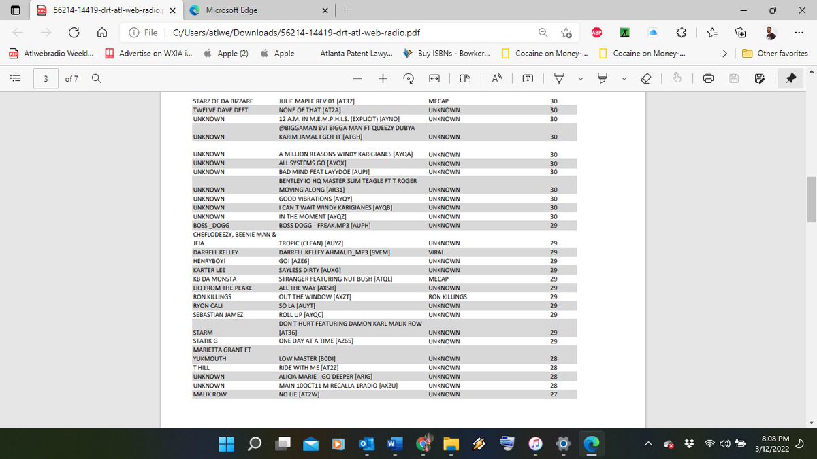This screenshot has height=459, width=817.
Task: Switch to the Microsoft Edge tab
Action: pos(259,10)
